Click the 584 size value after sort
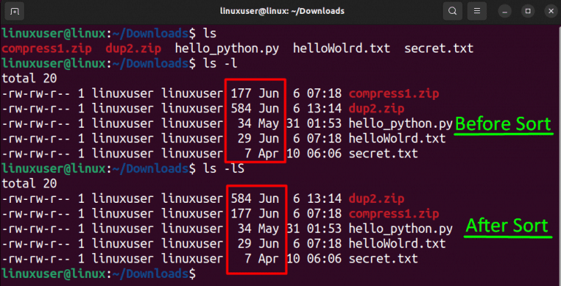561x286 pixels. click(241, 198)
